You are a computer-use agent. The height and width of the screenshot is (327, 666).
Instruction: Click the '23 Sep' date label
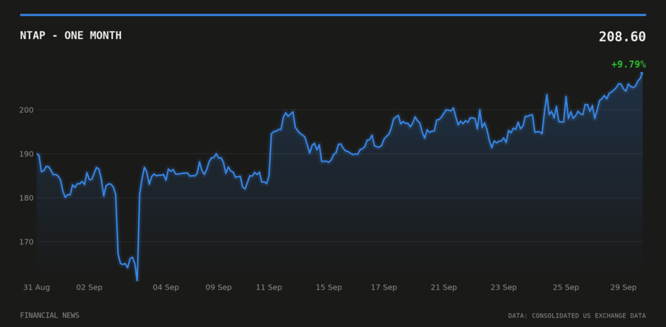pyautogui.click(x=504, y=287)
